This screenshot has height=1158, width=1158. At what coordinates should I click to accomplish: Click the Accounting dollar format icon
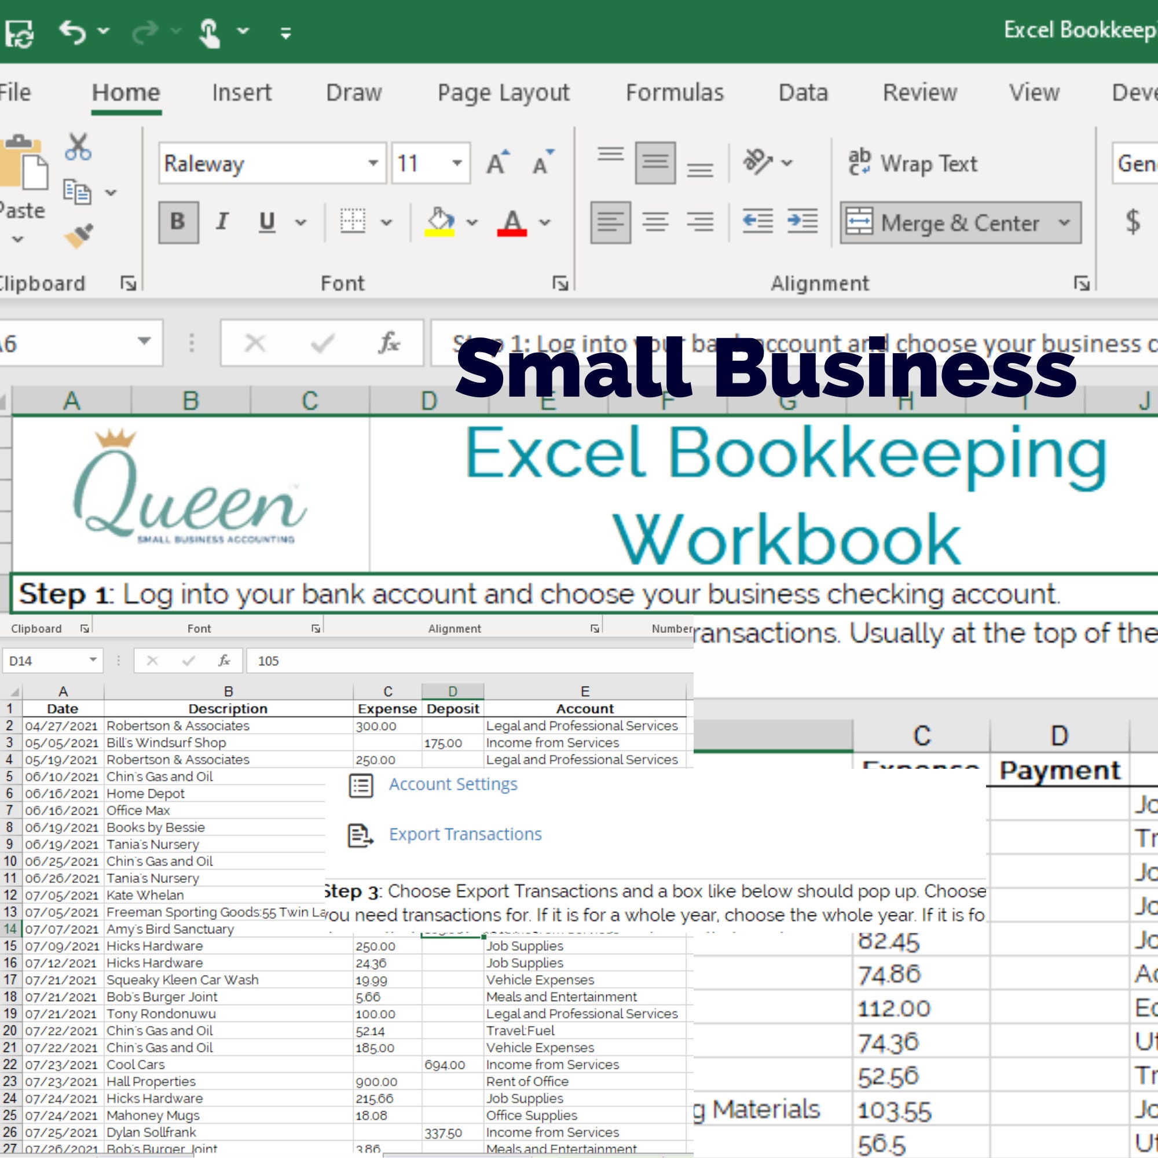coord(1132,222)
